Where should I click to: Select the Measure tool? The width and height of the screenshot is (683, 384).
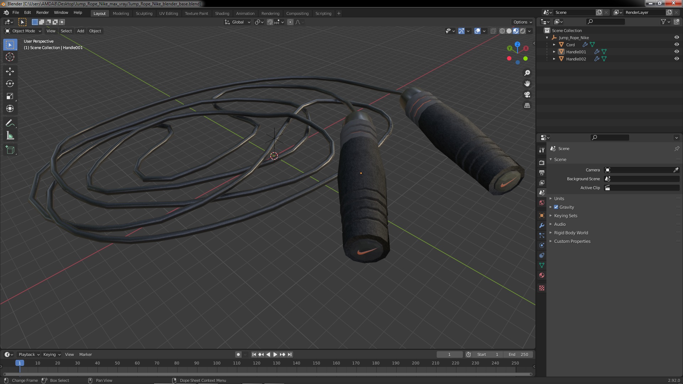click(10, 136)
